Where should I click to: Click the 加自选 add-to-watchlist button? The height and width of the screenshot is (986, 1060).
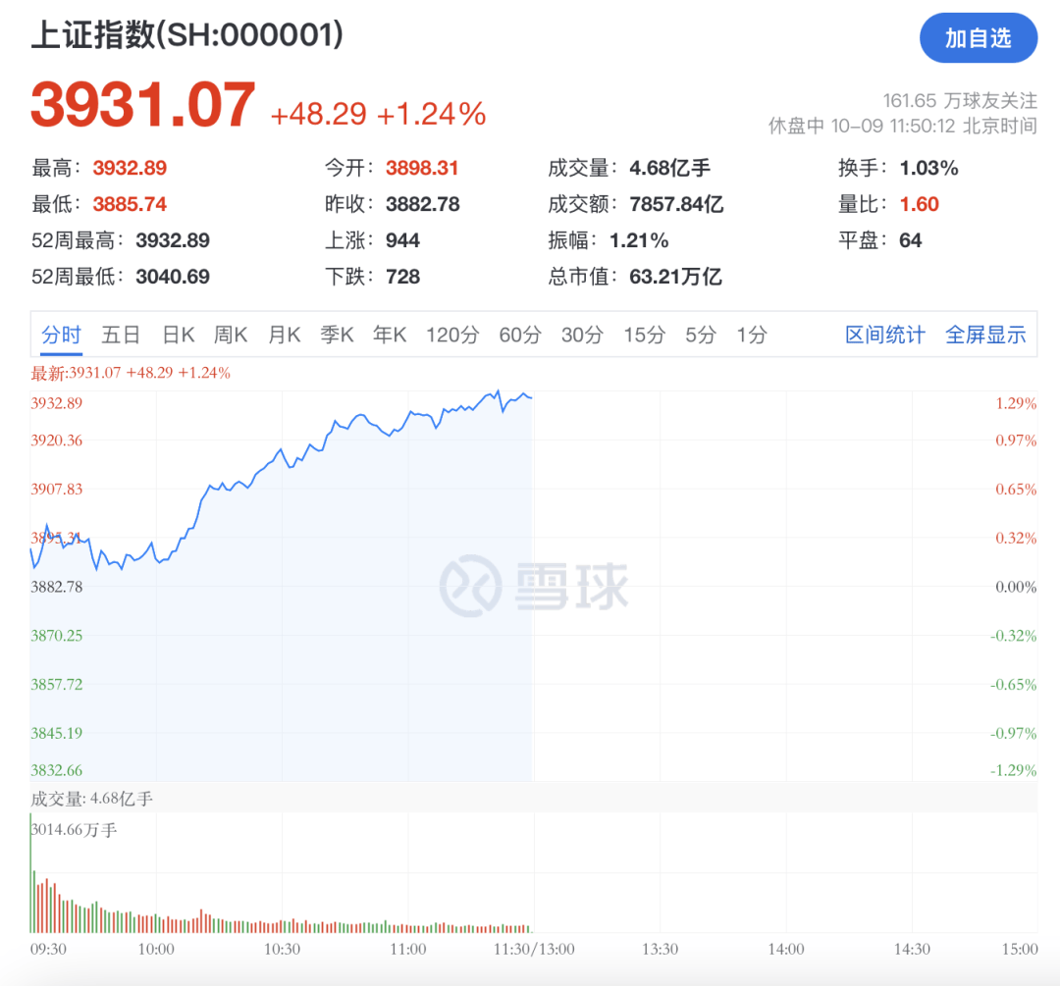[979, 38]
